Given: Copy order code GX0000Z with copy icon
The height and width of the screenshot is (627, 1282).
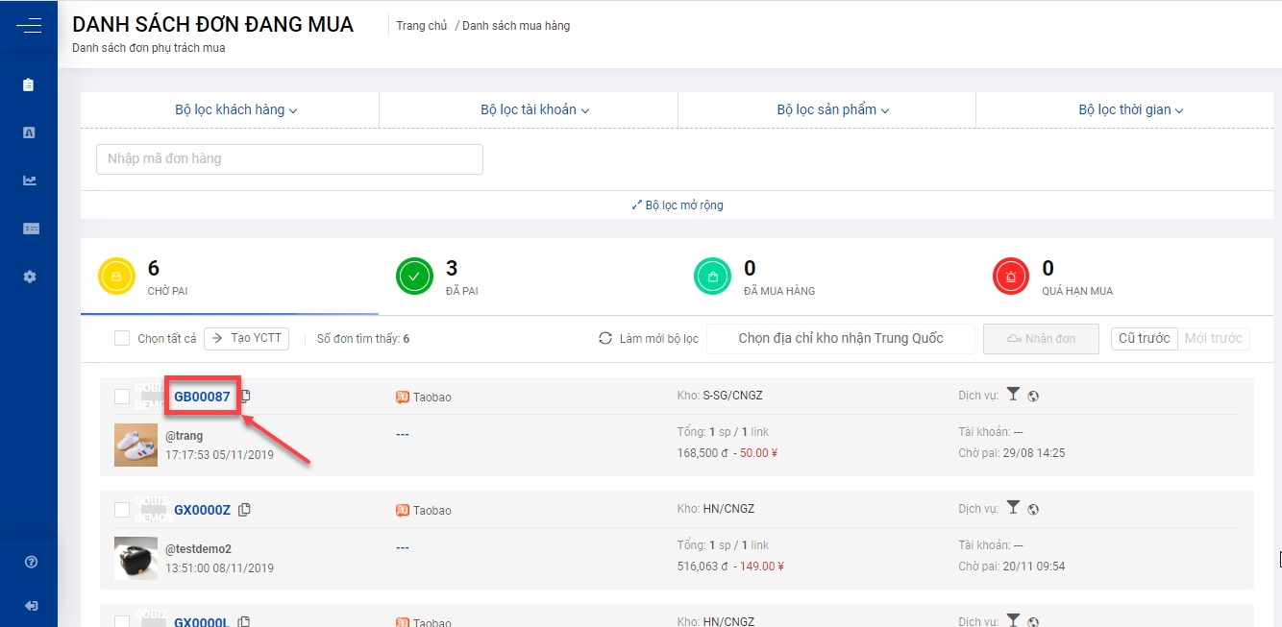Looking at the screenshot, I should pos(244,510).
